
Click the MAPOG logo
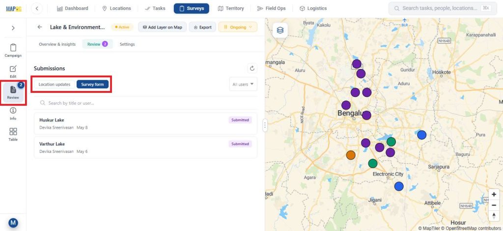13,9
